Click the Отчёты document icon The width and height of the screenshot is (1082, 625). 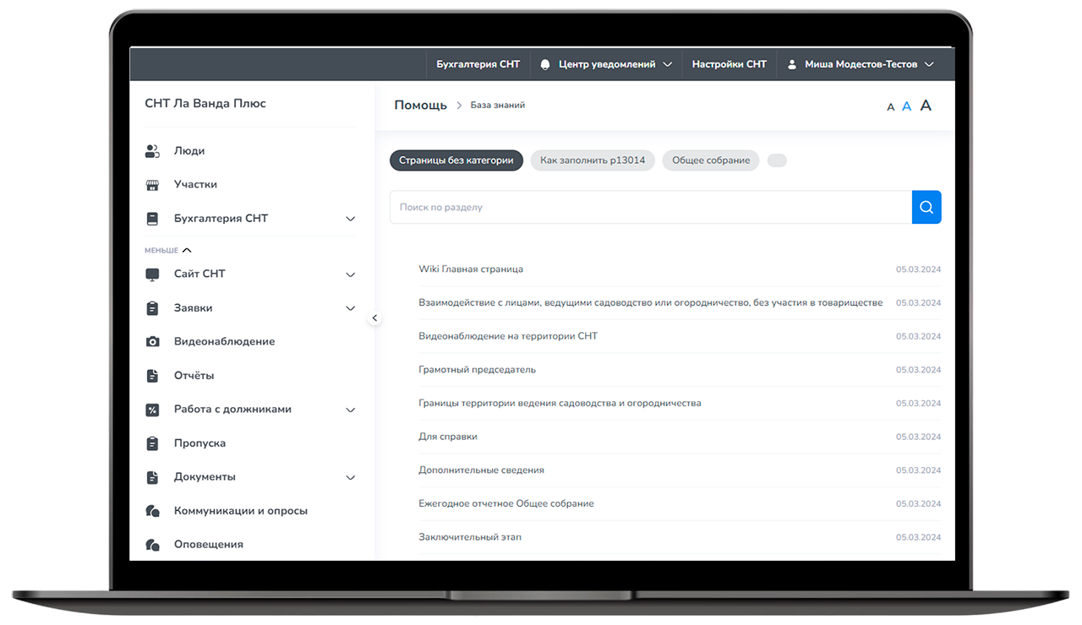coord(152,376)
